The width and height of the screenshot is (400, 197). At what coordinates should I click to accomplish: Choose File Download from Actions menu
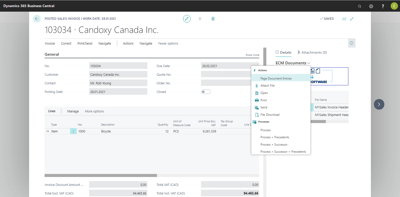pos(270,115)
